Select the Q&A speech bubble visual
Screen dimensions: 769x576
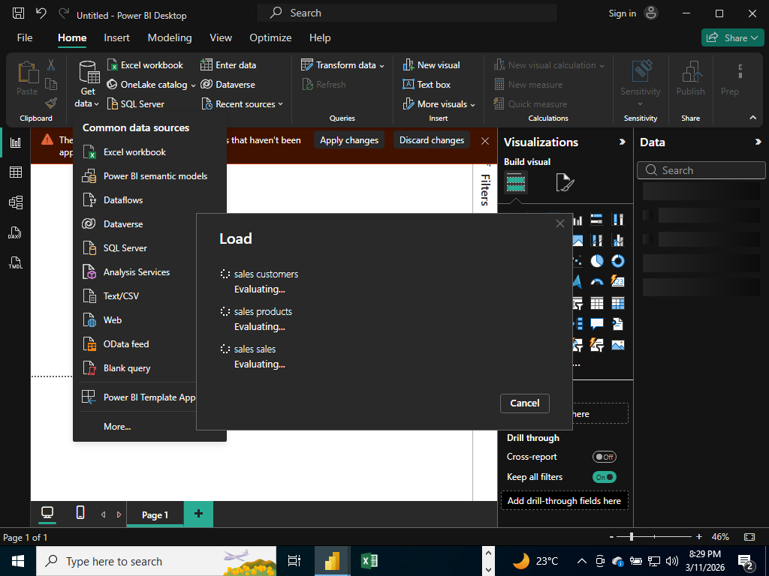tap(597, 324)
